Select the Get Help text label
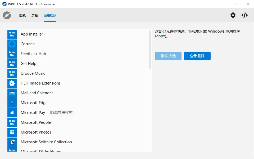Screen dimensions: 254x159 tap(28, 64)
